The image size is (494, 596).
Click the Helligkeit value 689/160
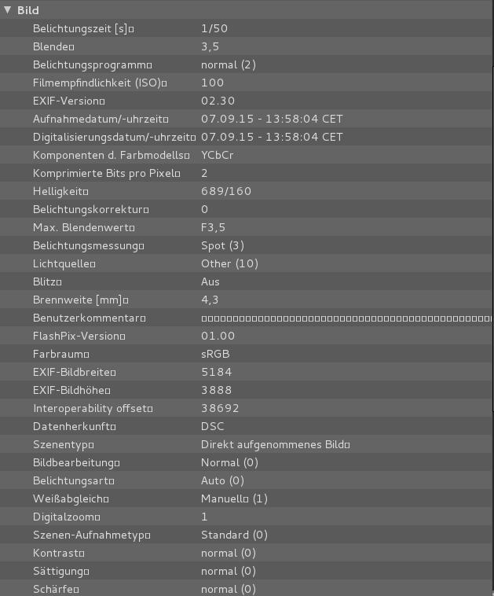[x=226, y=191]
